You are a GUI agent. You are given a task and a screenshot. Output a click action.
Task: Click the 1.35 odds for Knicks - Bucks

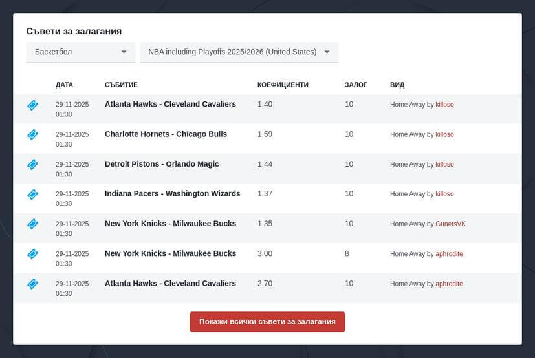(265, 224)
